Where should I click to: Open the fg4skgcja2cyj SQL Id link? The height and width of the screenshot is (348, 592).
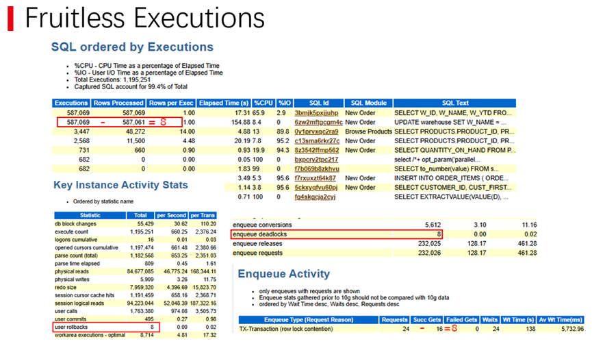tap(315, 197)
